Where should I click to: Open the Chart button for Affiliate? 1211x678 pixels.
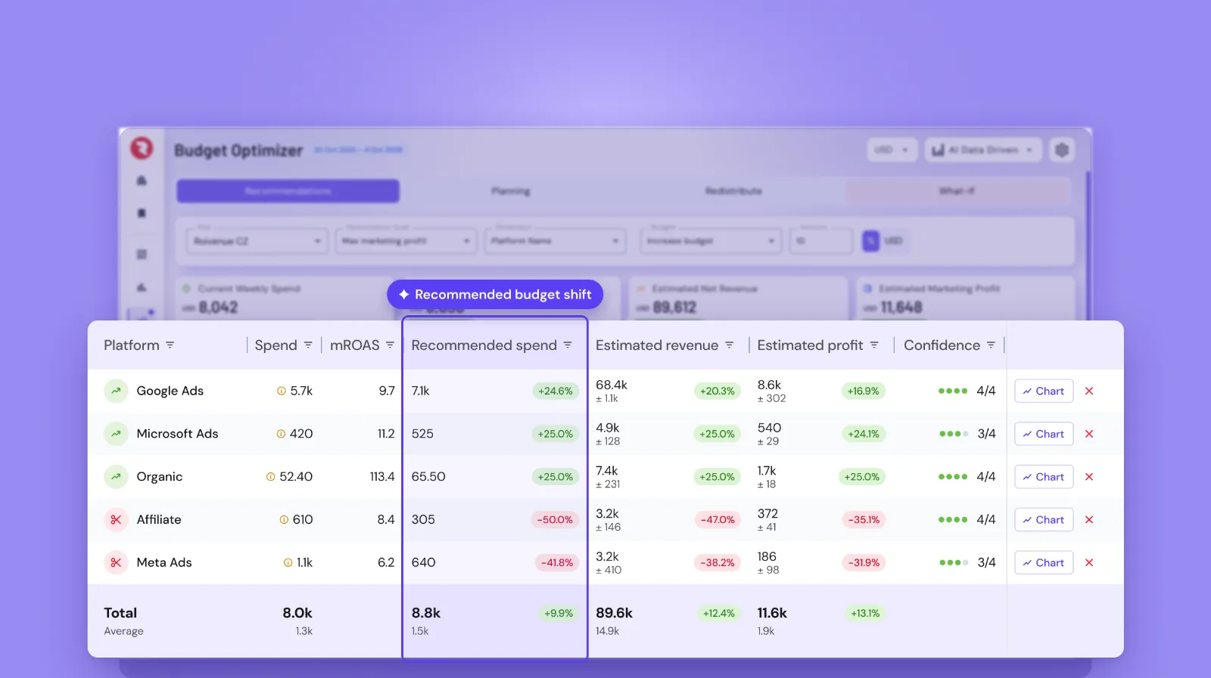coord(1044,520)
